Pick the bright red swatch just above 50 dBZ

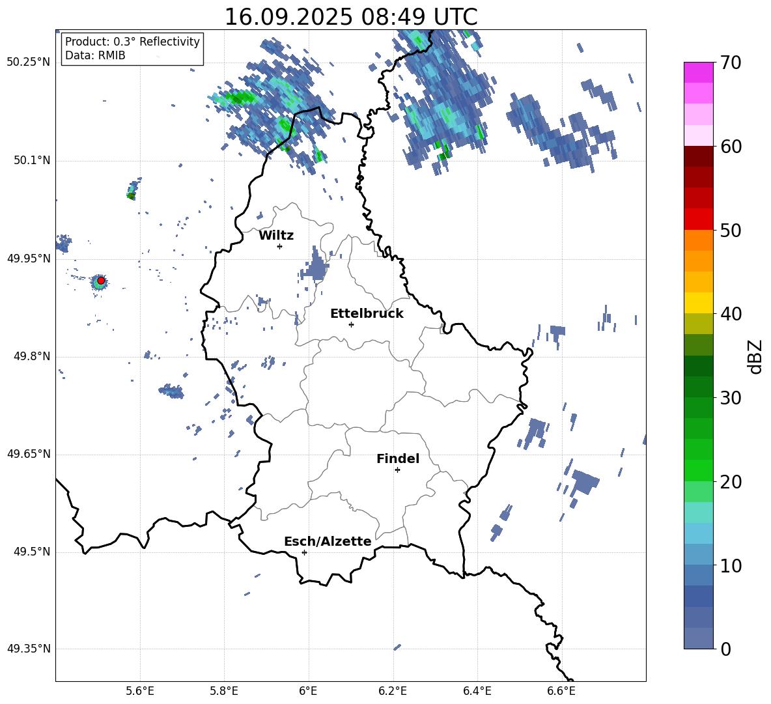click(x=699, y=219)
